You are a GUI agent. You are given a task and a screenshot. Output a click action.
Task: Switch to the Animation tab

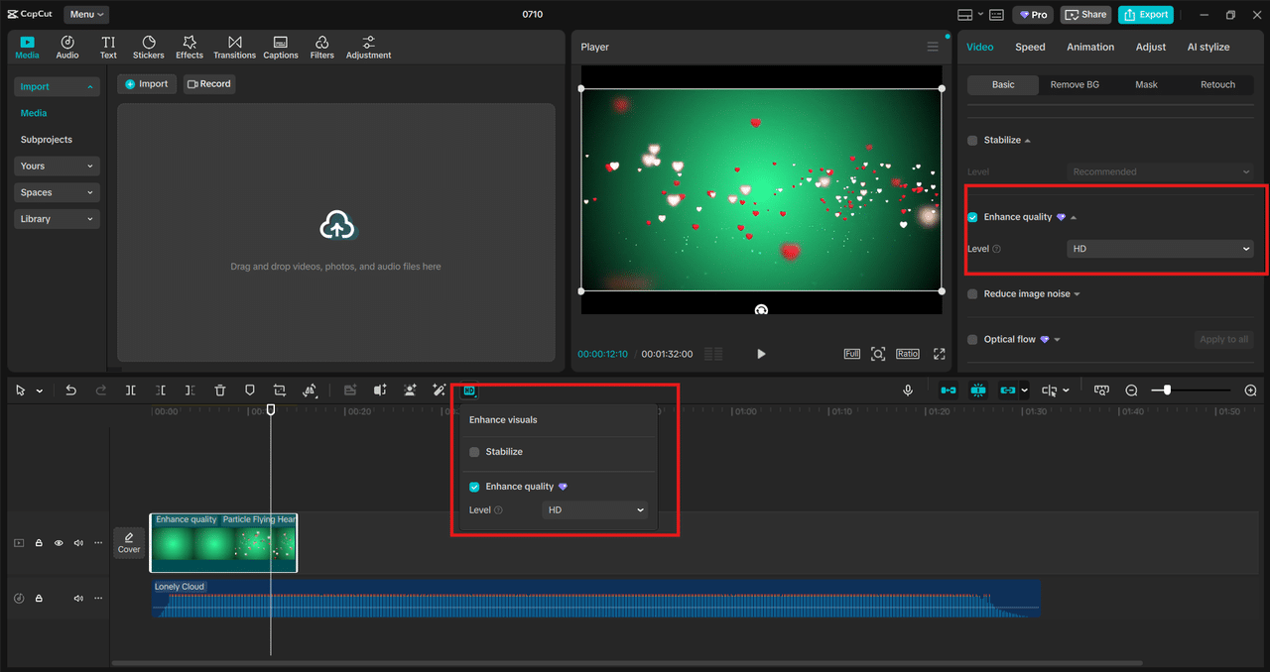coord(1089,47)
